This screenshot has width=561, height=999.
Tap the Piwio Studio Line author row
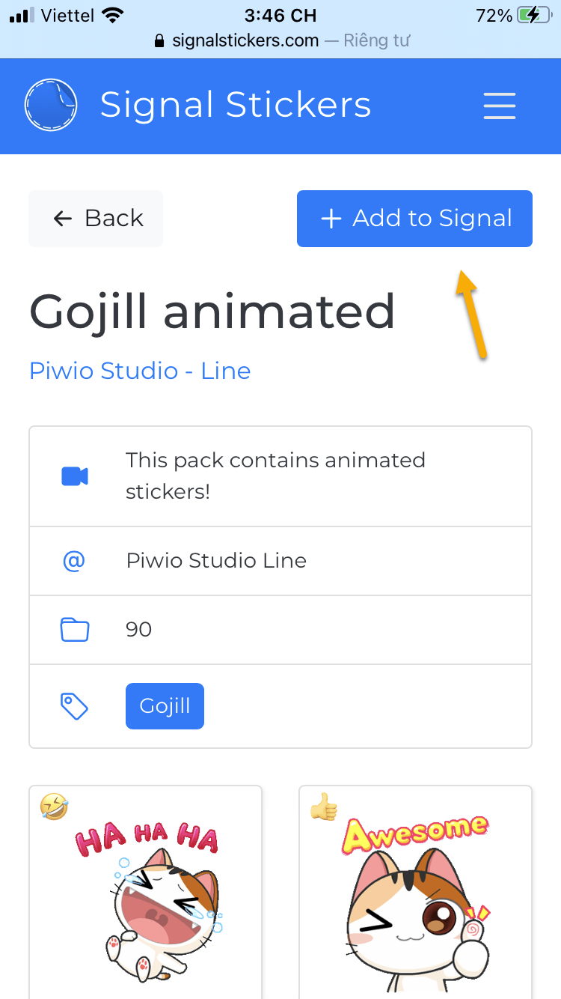[x=280, y=561]
